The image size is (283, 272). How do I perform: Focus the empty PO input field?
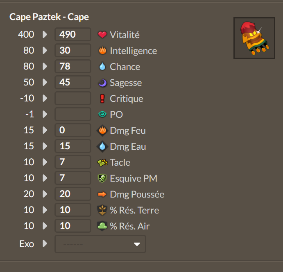pos(73,114)
